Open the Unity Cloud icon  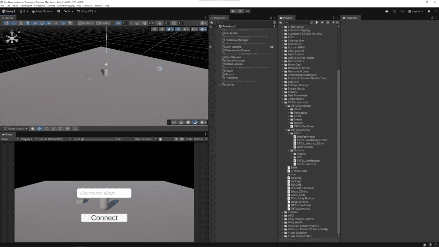[387, 11]
